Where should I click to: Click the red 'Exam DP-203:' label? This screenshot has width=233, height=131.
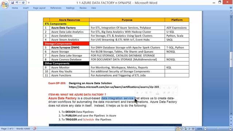[x=57, y=83]
